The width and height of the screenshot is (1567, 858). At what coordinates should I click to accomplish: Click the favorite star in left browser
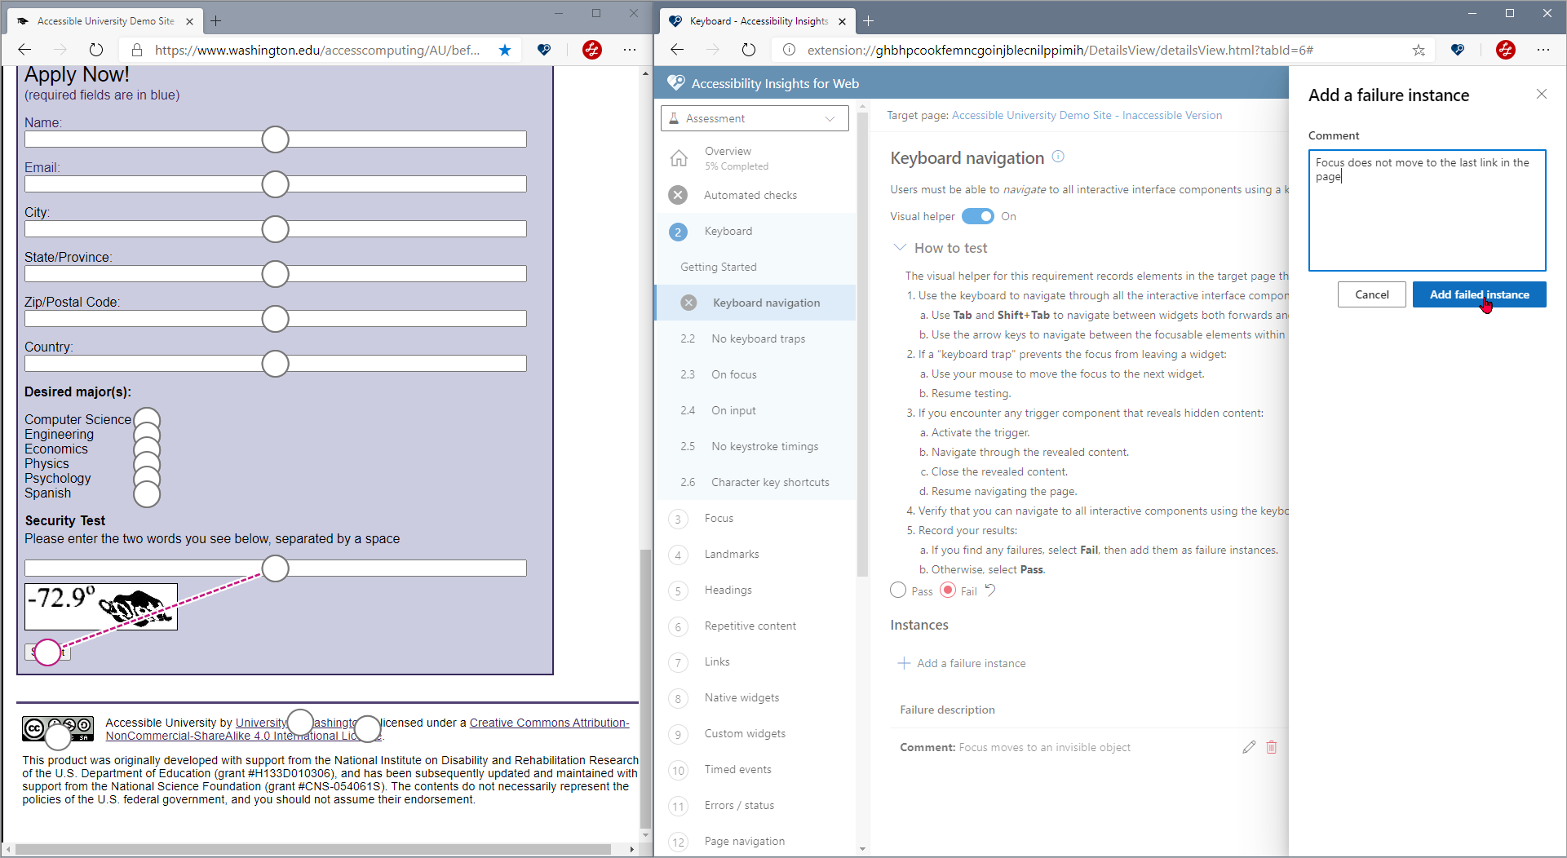pos(505,50)
